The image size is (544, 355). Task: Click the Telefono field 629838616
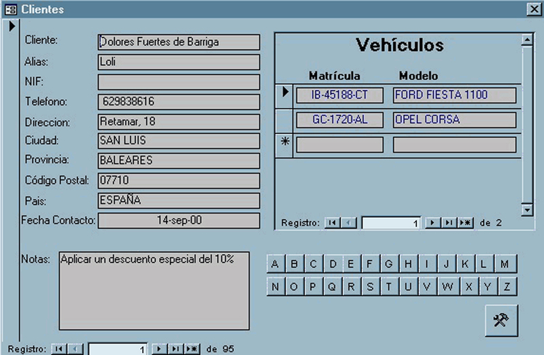(x=179, y=102)
